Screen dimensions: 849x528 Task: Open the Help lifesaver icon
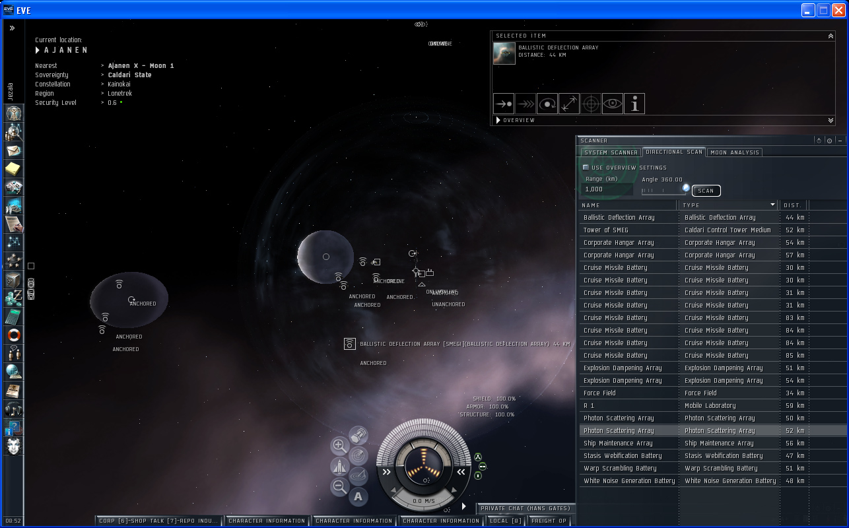tap(14, 335)
